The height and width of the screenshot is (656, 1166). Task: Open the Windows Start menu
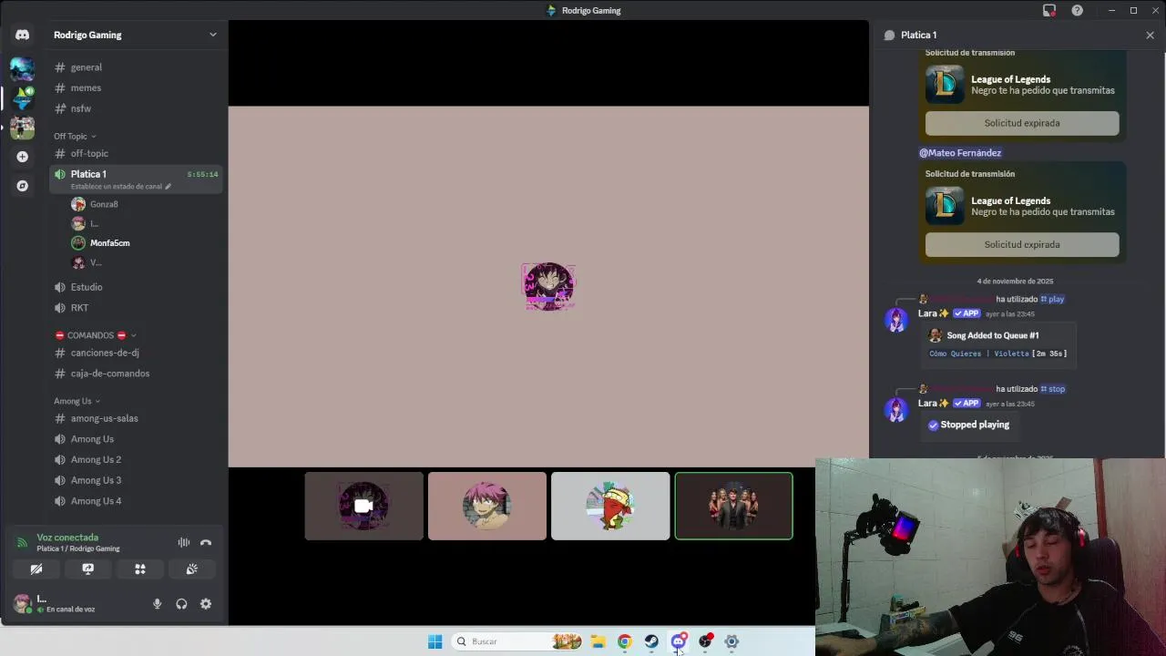pos(435,641)
